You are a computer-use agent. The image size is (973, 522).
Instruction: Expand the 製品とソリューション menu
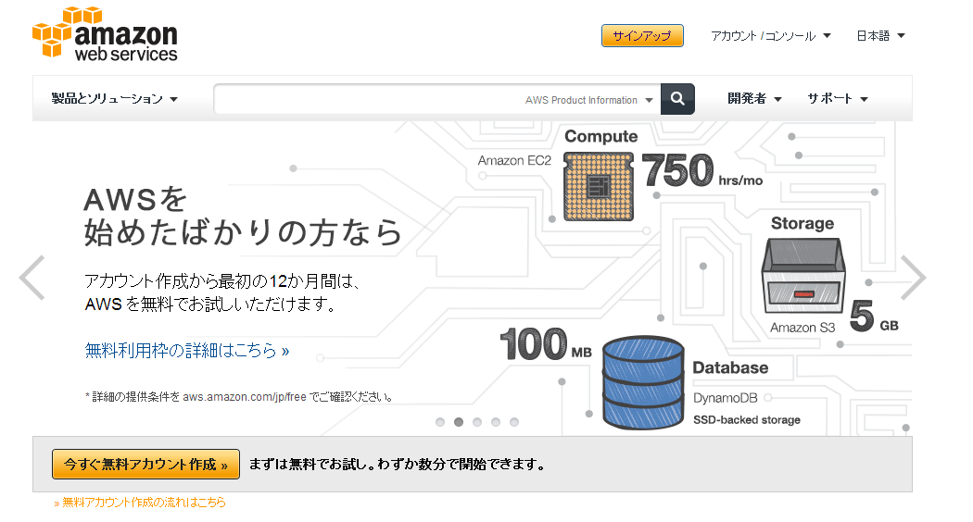(114, 99)
